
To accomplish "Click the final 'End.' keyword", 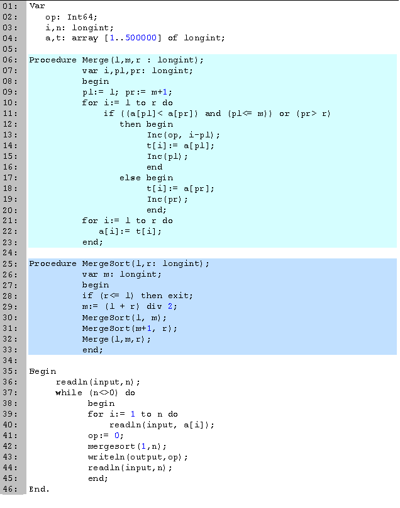I will click(x=39, y=488).
